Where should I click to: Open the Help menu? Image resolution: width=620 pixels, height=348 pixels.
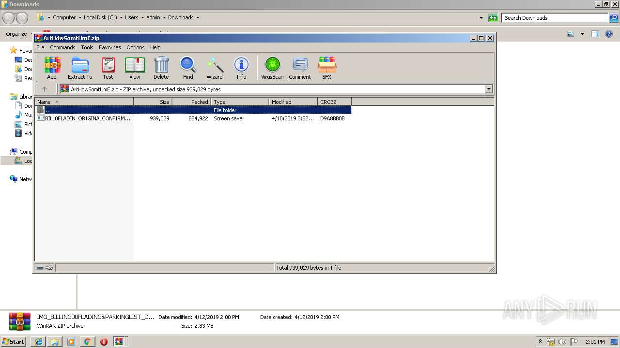pyautogui.click(x=155, y=47)
